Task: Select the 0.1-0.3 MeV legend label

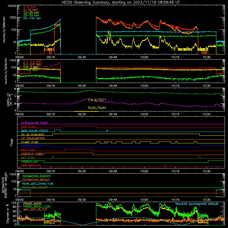Action: point(32,61)
